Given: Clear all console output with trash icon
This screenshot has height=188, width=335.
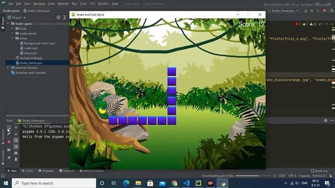Looking at the screenshot, I should pos(16,159).
